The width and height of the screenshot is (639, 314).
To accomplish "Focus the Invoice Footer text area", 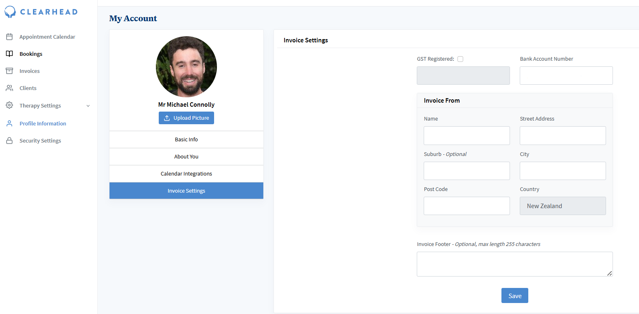I will pyautogui.click(x=514, y=264).
